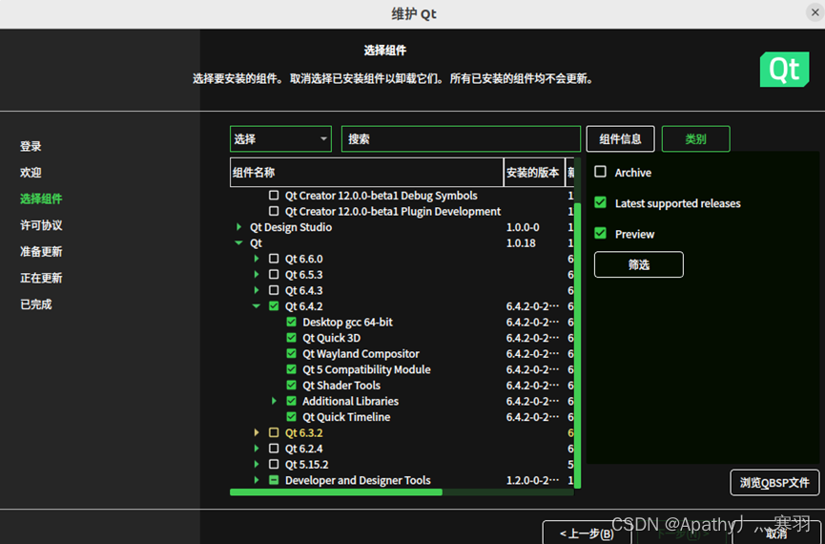825x544 pixels.
Task: Check the Qt 5.15.2 checkbox
Action: tap(274, 464)
